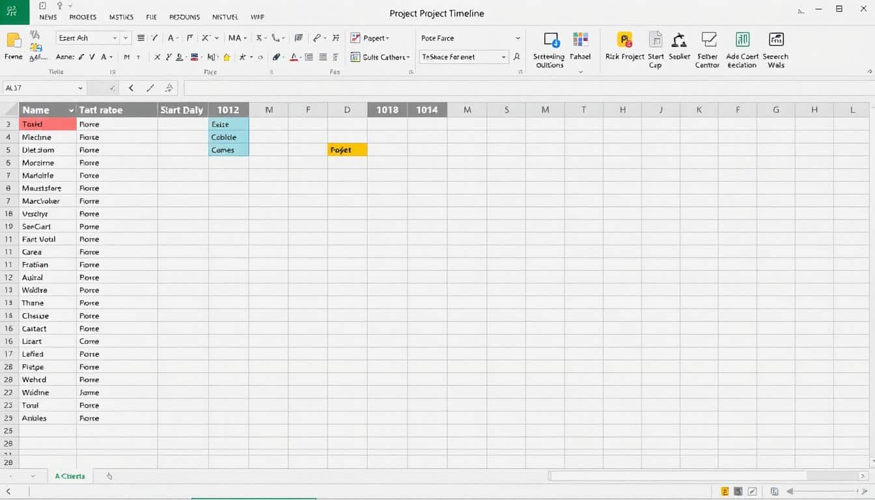
Task: Click the Start Daily column header
Action: point(182,110)
